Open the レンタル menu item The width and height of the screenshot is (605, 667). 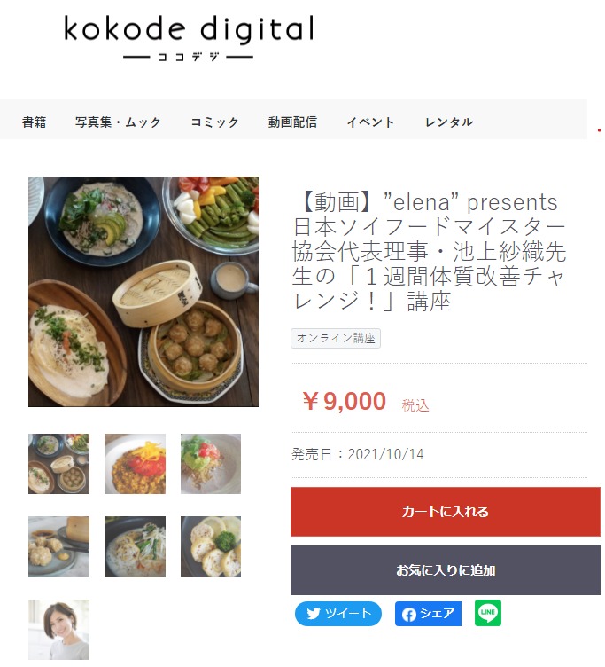(449, 122)
